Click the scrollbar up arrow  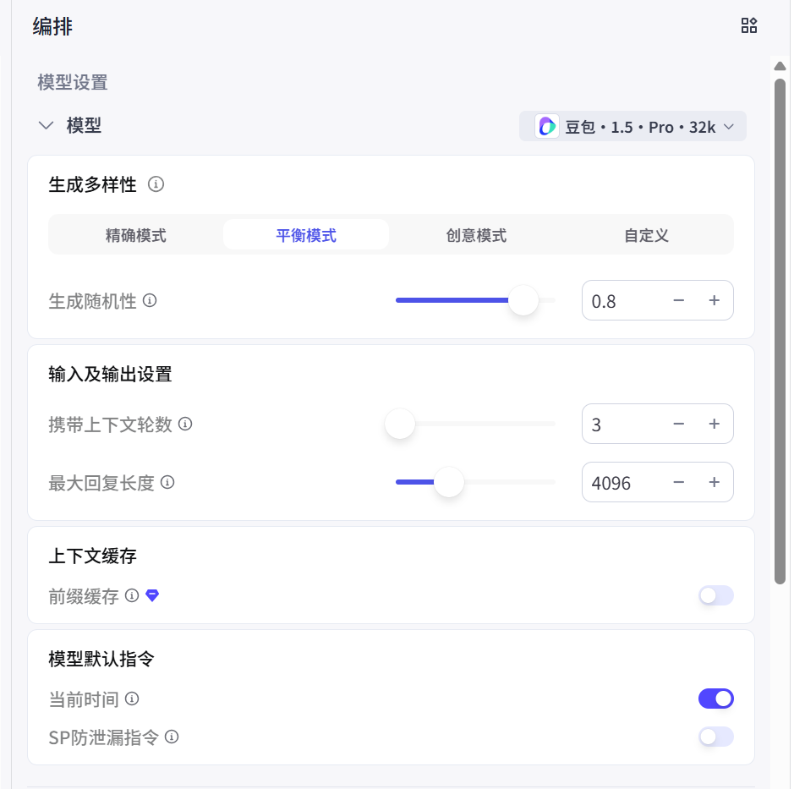pyautogui.click(x=780, y=66)
